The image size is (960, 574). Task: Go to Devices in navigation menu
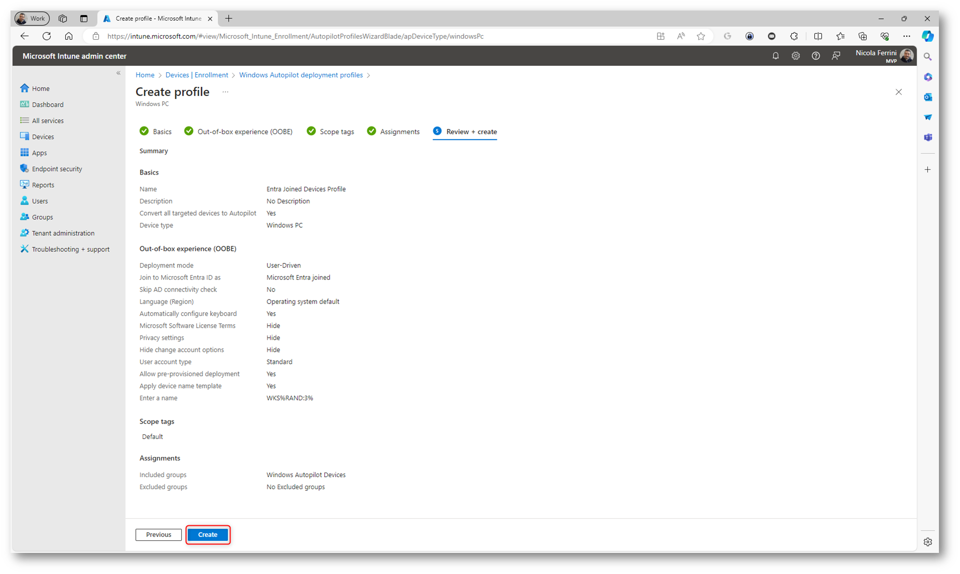43,137
